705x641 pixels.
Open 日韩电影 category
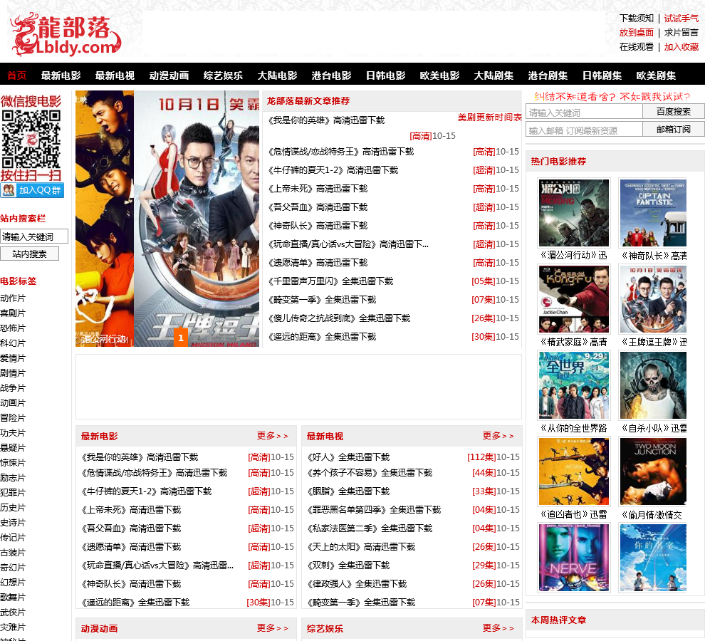[x=385, y=75]
